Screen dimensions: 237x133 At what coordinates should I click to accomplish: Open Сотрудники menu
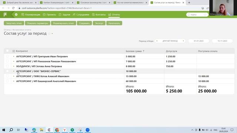pyautogui.click(x=81, y=15)
